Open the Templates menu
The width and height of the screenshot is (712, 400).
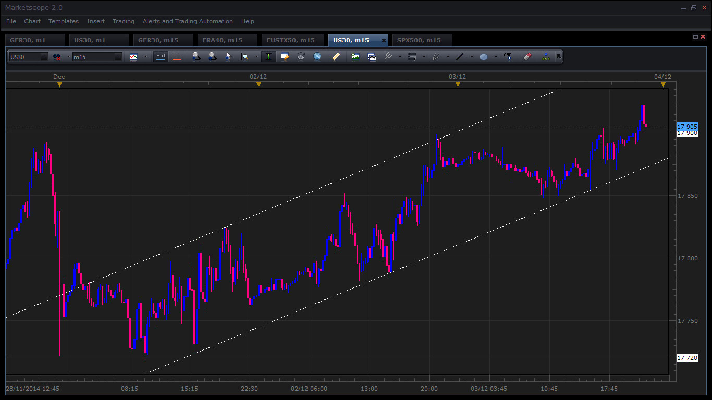click(64, 21)
